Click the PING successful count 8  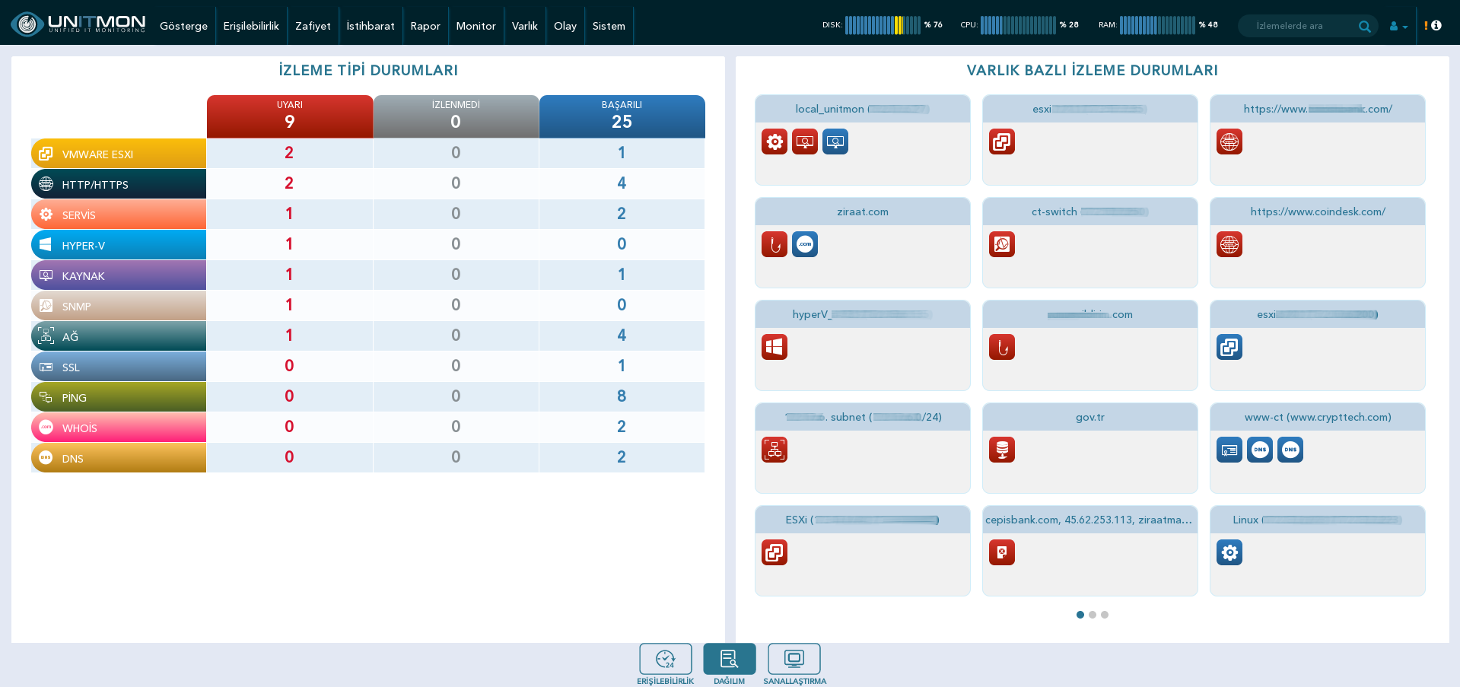click(x=622, y=396)
